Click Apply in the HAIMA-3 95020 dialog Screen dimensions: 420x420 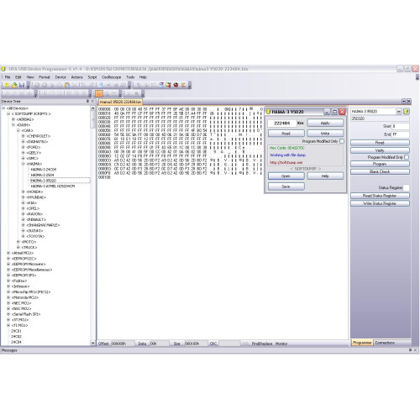[x=325, y=123]
